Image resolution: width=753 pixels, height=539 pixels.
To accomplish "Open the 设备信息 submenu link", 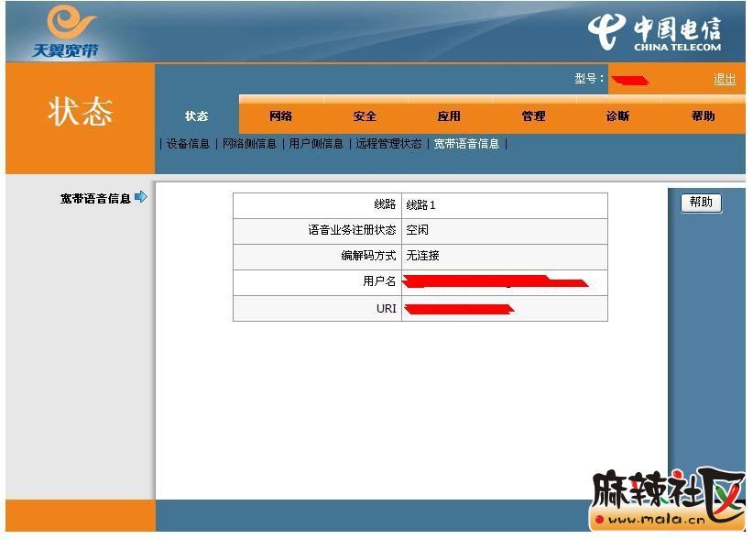I will pyautogui.click(x=188, y=144).
